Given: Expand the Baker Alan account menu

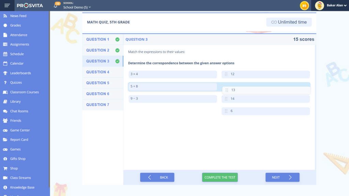Looking at the screenshot, I should [x=334, y=5].
